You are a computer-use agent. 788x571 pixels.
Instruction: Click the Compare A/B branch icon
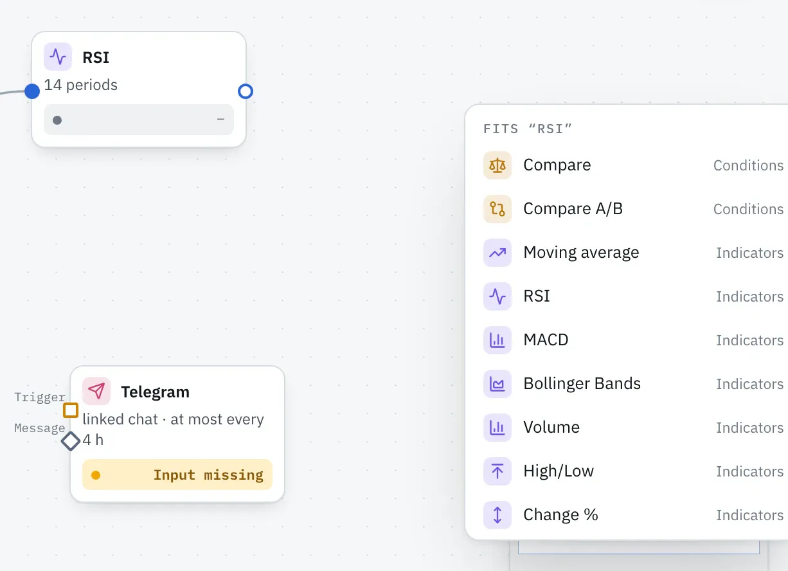[497, 209]
